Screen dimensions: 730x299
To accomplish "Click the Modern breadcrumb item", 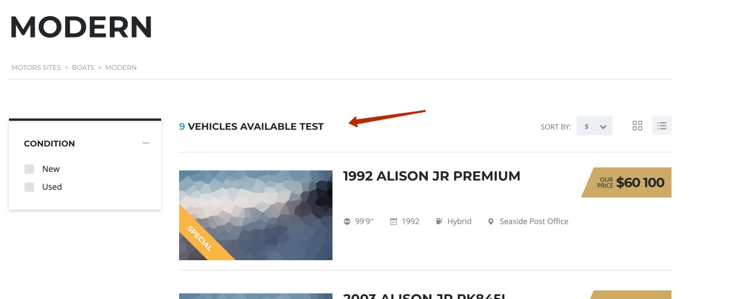I will pyautogui.click(x=121, y=67).
